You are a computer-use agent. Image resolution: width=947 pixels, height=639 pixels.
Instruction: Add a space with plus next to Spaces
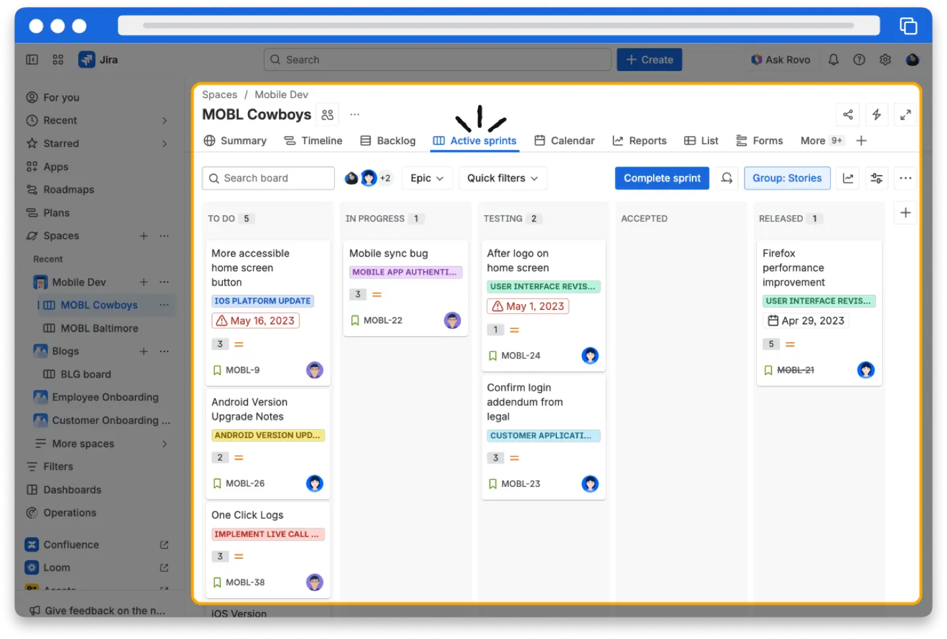pos(143,236)
